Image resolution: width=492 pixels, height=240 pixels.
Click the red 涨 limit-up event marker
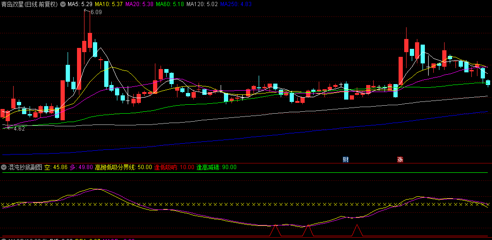400,159
